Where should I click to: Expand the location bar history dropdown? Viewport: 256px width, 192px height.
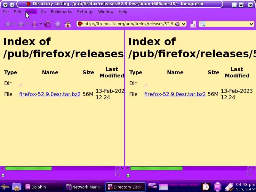(183, 24)
